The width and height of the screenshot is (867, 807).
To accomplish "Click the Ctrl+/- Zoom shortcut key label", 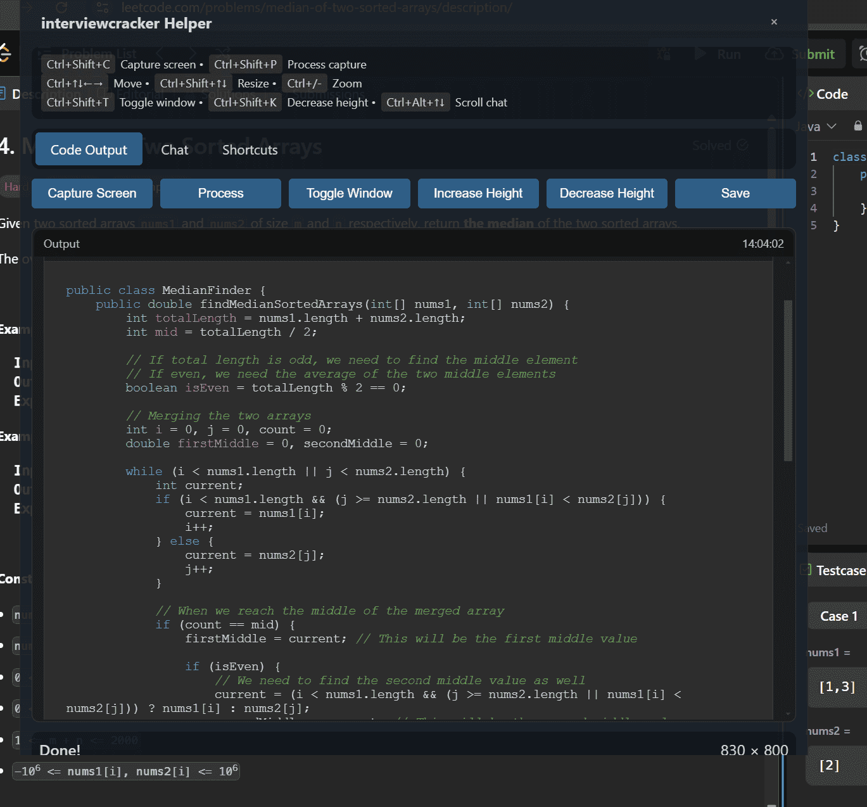I will [305, 83].
